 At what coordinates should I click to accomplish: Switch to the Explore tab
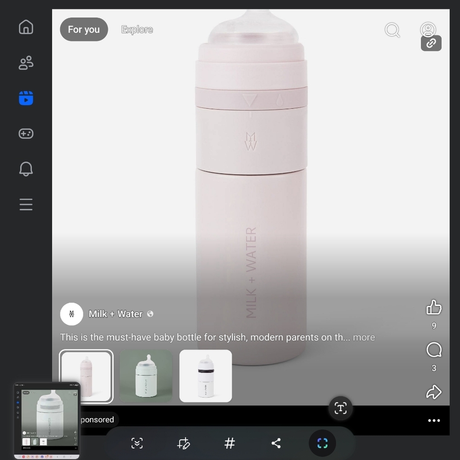137,29
